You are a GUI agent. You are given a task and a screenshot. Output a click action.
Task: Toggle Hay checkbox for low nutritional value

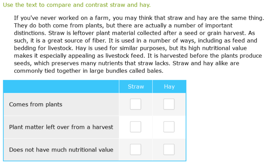pyautogui.click(x=169, y=149)
